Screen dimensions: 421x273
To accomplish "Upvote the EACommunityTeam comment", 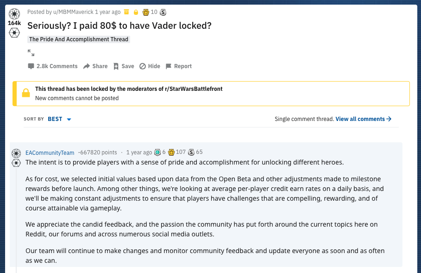I will [16, 153].
